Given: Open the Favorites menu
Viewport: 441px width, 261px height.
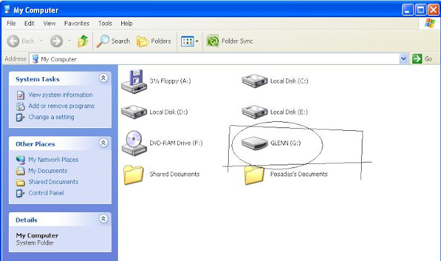Looking at the screenshot, I should coord(76,23).
